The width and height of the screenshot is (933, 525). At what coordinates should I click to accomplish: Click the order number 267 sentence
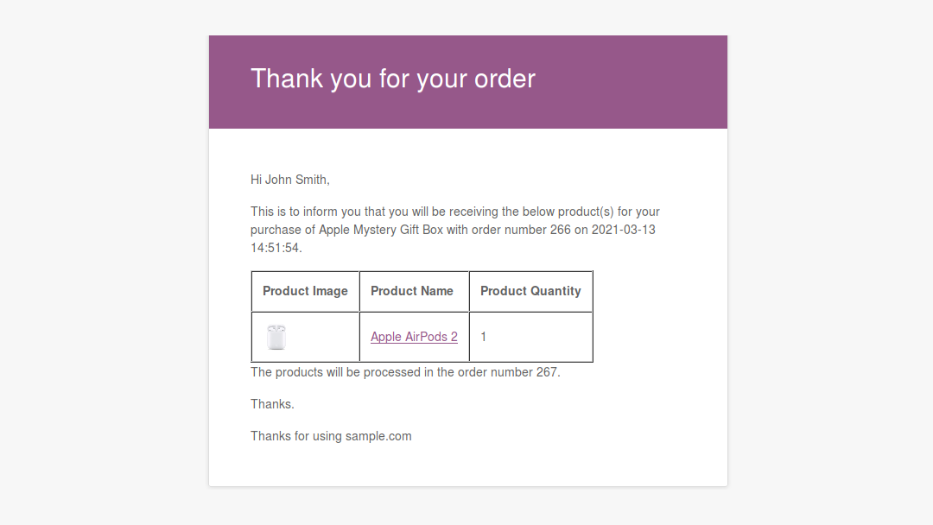tap(405, 372)
